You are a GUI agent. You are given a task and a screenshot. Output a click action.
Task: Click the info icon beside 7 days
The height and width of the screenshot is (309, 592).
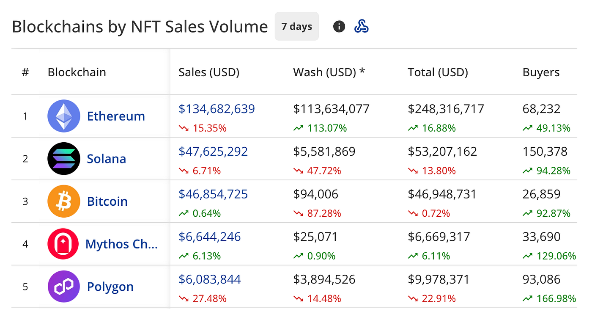339,27
